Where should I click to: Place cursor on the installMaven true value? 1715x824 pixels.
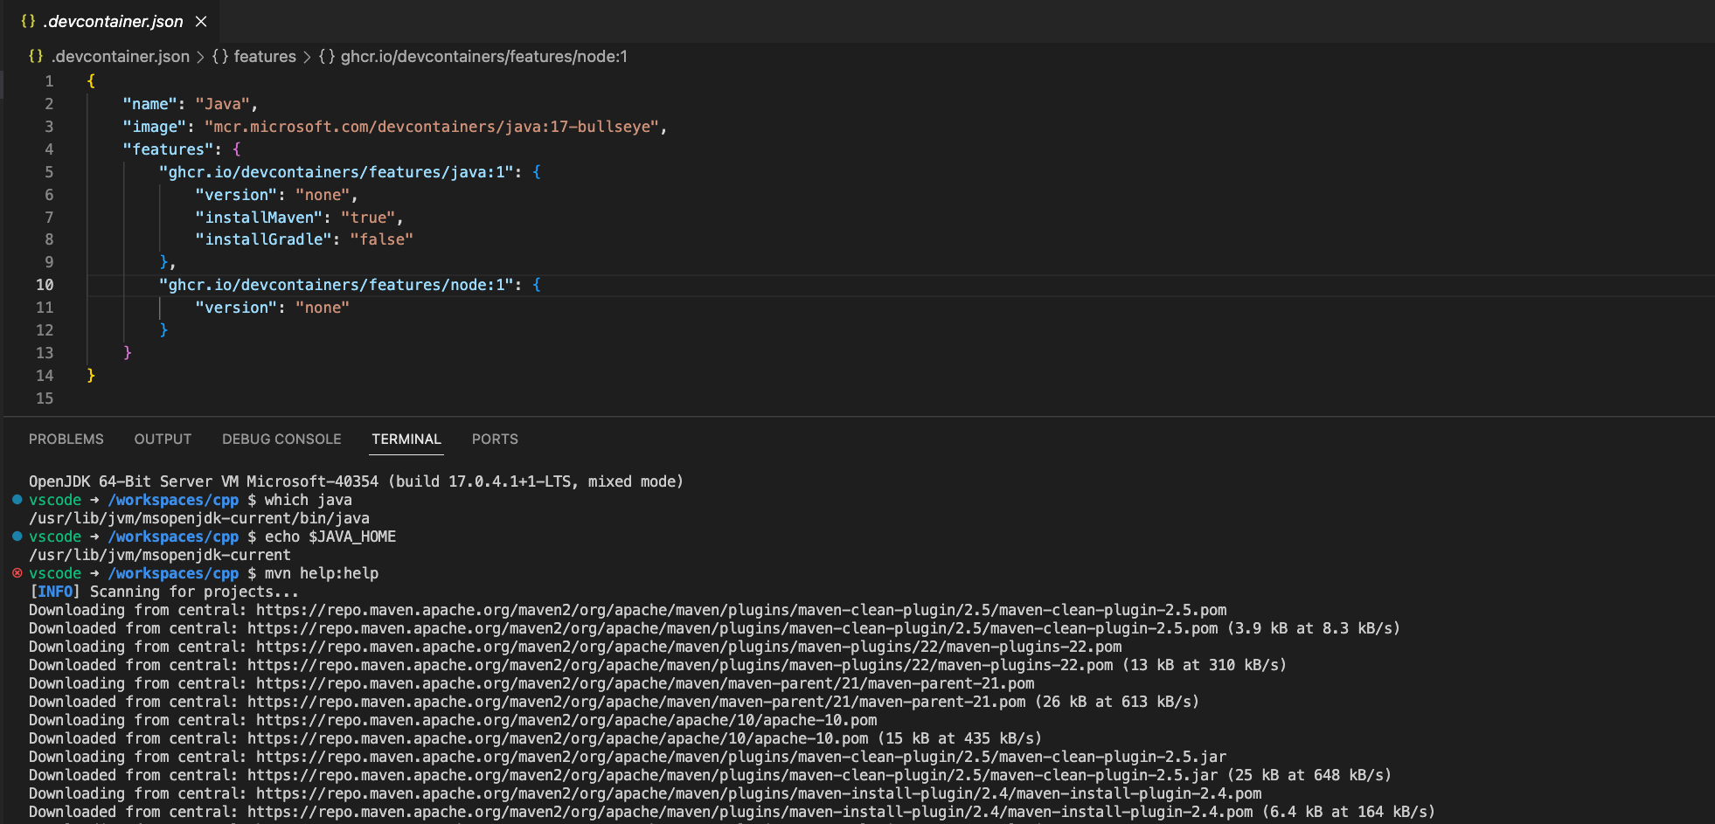pos(369,217)
